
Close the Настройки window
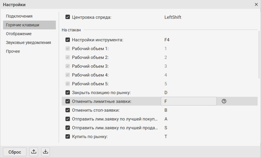tap(256, 4)
